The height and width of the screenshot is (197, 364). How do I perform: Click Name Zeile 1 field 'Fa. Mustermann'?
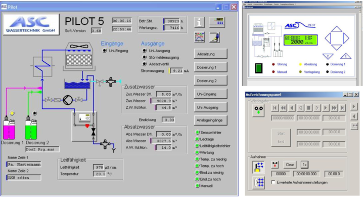click(24, 164)
